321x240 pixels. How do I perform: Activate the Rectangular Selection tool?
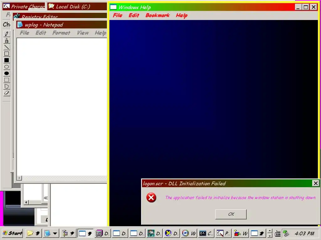click(x=7, y=80)
